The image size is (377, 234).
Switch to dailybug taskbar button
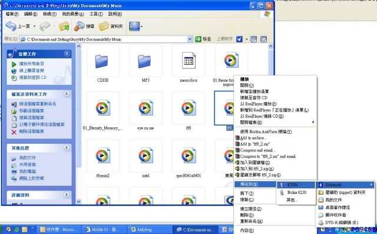point(149,229)
